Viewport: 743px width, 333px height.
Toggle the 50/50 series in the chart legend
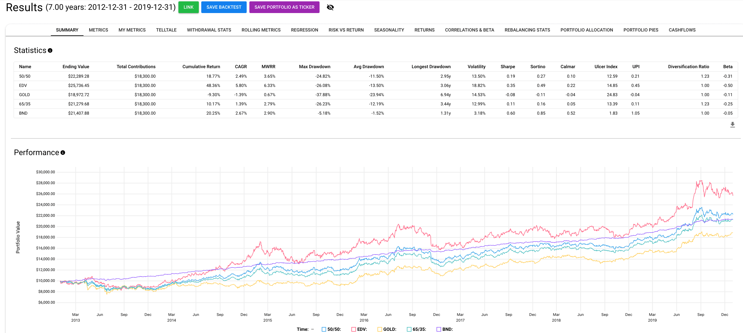click(323, 329)
